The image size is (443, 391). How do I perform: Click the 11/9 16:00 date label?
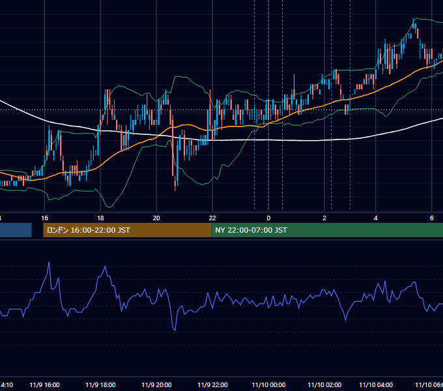pos(45,384)
